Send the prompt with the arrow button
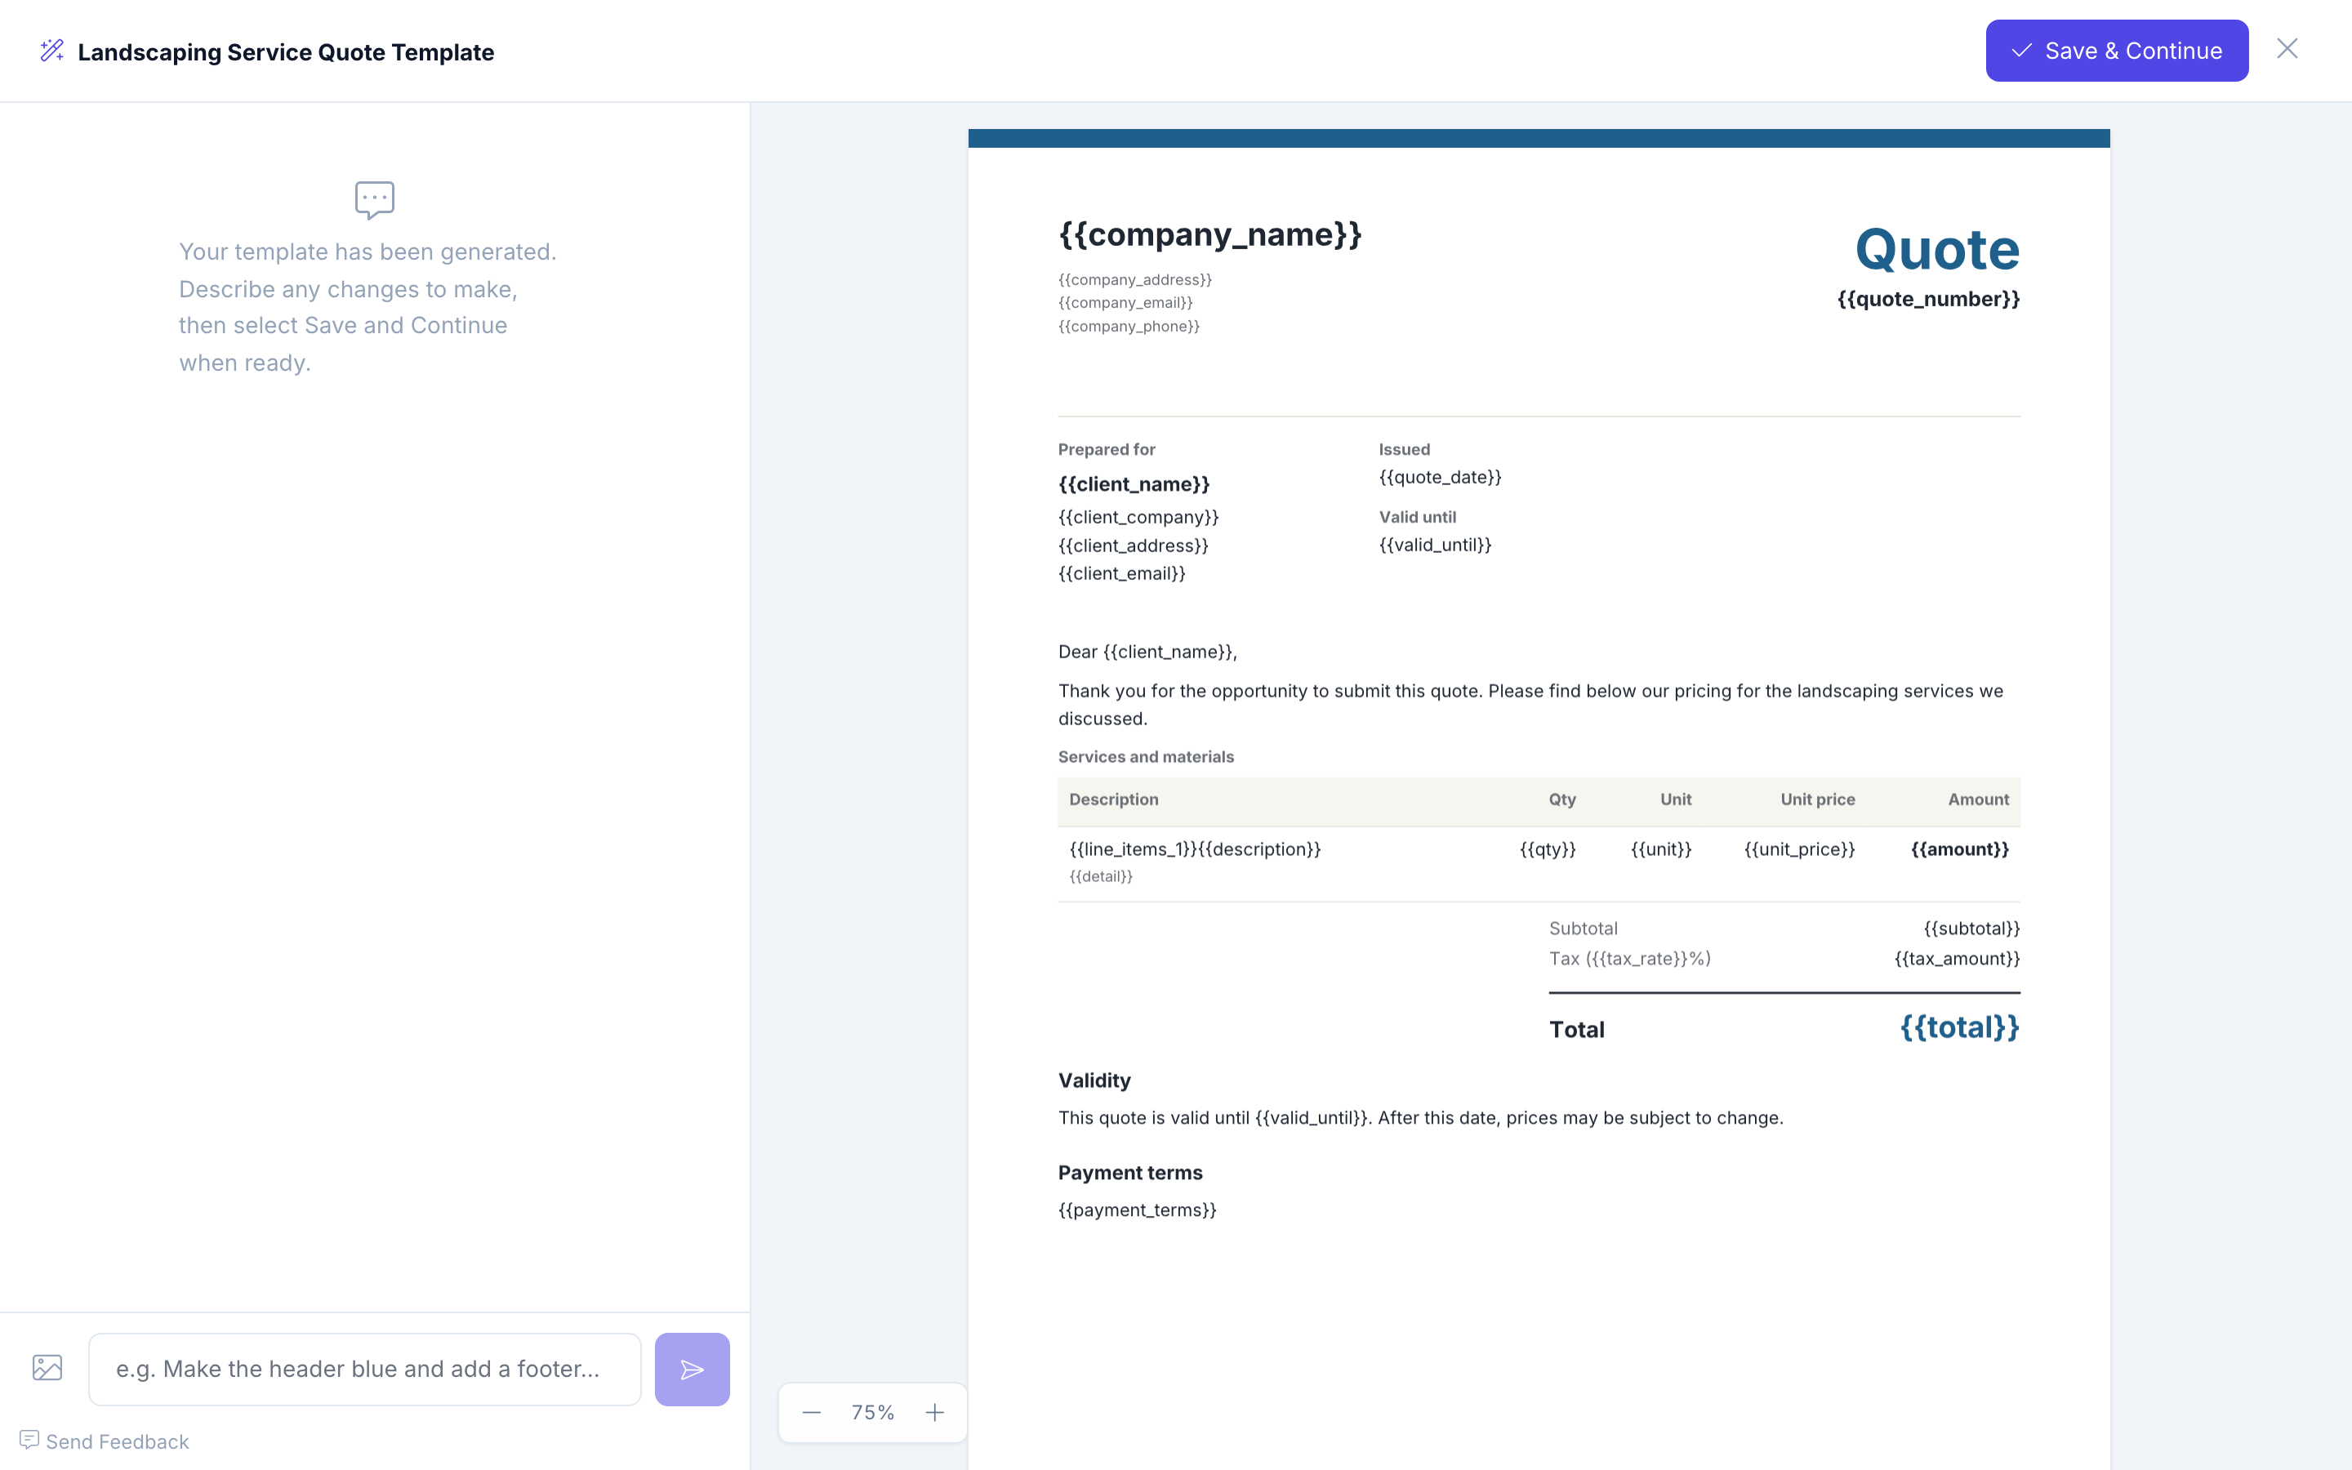This screenshot has height=1470, width=2352. pyautogui.click(x=692, y=1369)
